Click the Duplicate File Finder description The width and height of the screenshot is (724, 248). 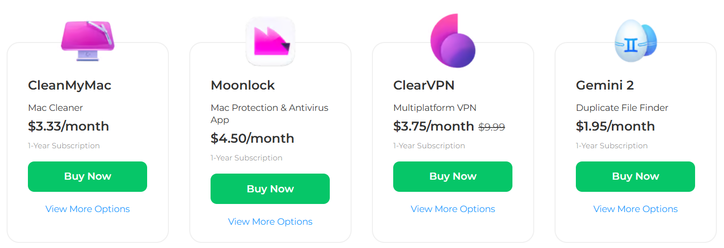(x=622, y=108)
